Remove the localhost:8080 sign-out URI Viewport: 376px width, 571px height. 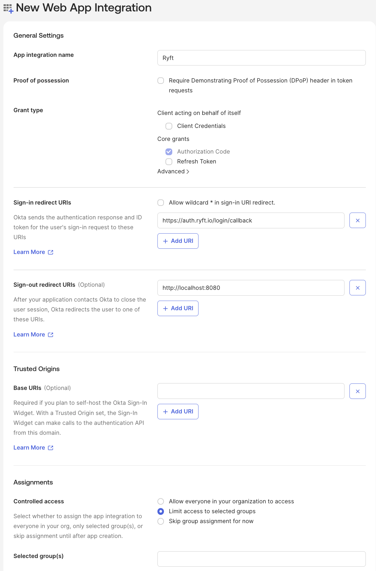tap(357, 288)
